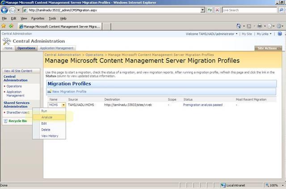
Task: Open recent pages dropdown beside Forward button
Action: tap(18, 10)
